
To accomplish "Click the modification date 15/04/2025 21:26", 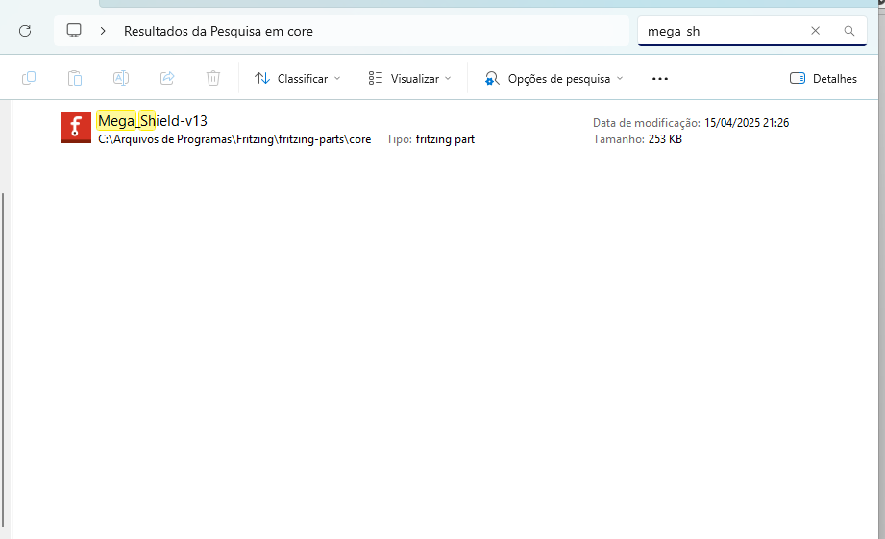I will [x=747, y=122].
